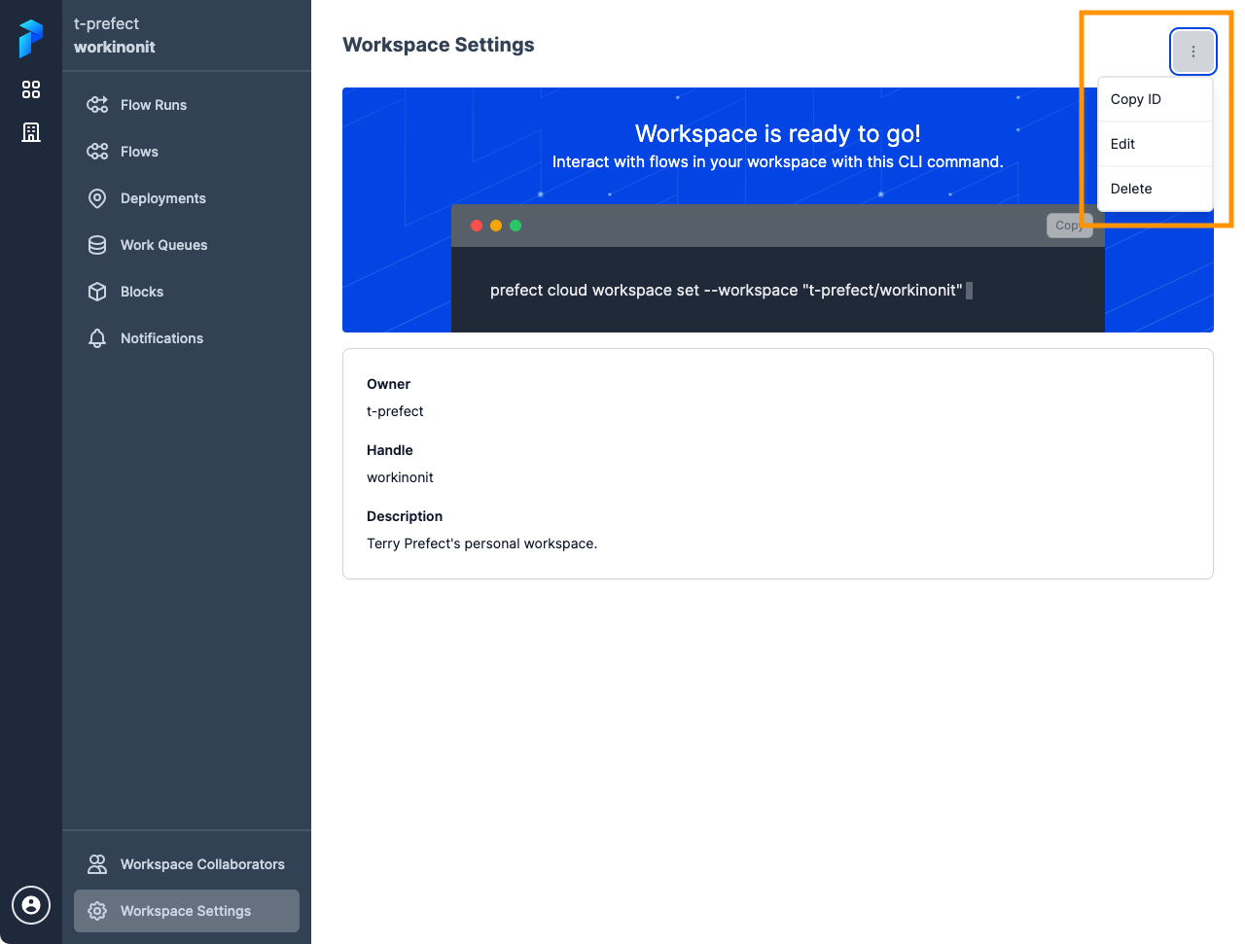This screenshot has width=1245, height=944.
Task: Go to Flow Runs label
Action: [x=154, y=105]
